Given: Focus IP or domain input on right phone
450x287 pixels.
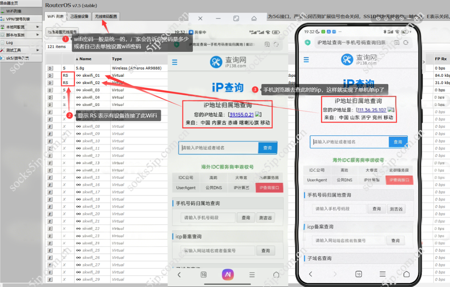Looking at the screenshot, I should click(x=350, y=142).
